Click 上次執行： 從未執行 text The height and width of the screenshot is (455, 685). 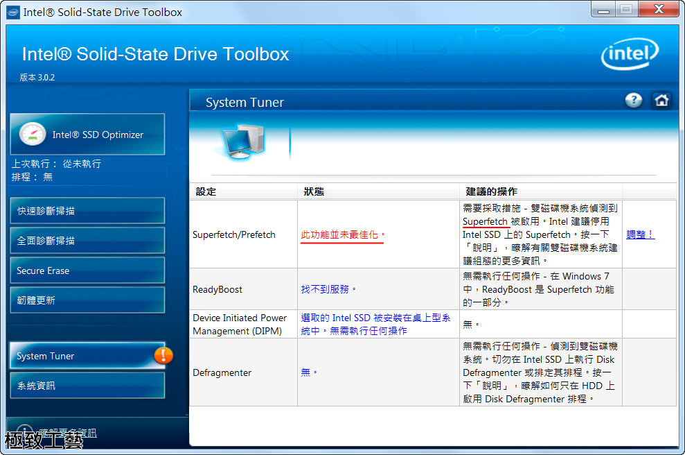click(56, 164)
